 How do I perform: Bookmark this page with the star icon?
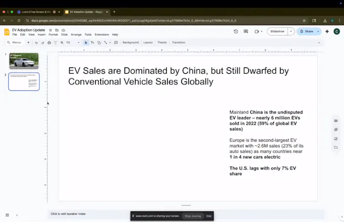pos(304,21)
